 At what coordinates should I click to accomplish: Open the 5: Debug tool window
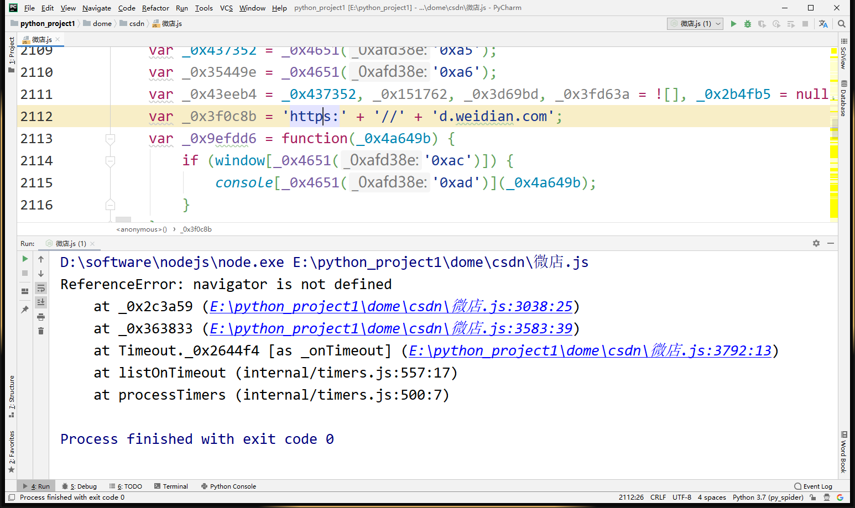click(x=79, y=486)
